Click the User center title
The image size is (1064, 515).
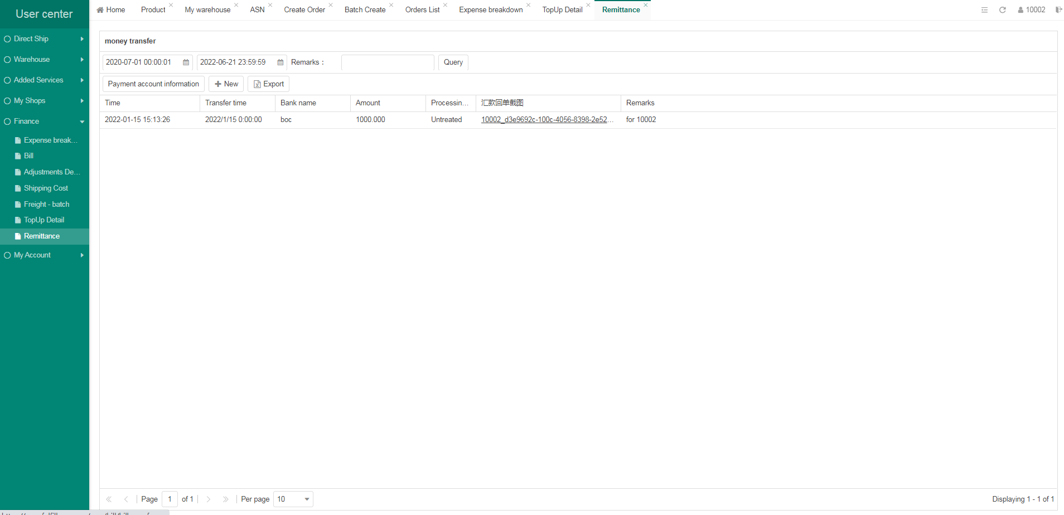[44, 14]
